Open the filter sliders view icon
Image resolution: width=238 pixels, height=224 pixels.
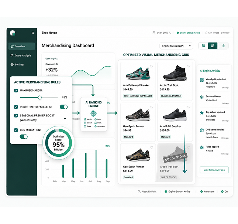[x=224, y=46]
